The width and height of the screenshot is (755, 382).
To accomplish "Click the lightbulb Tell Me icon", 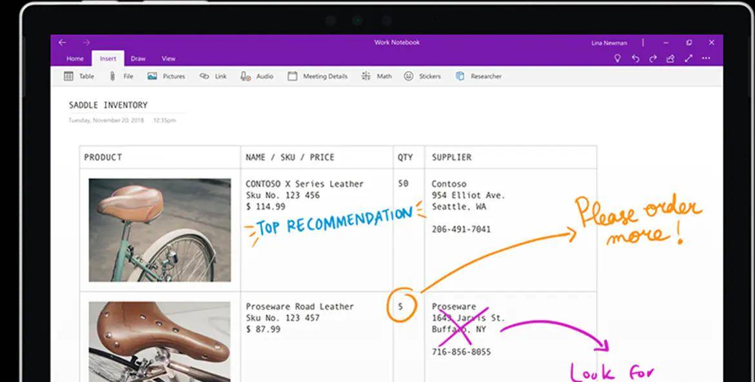I will (x=617, y=58).
